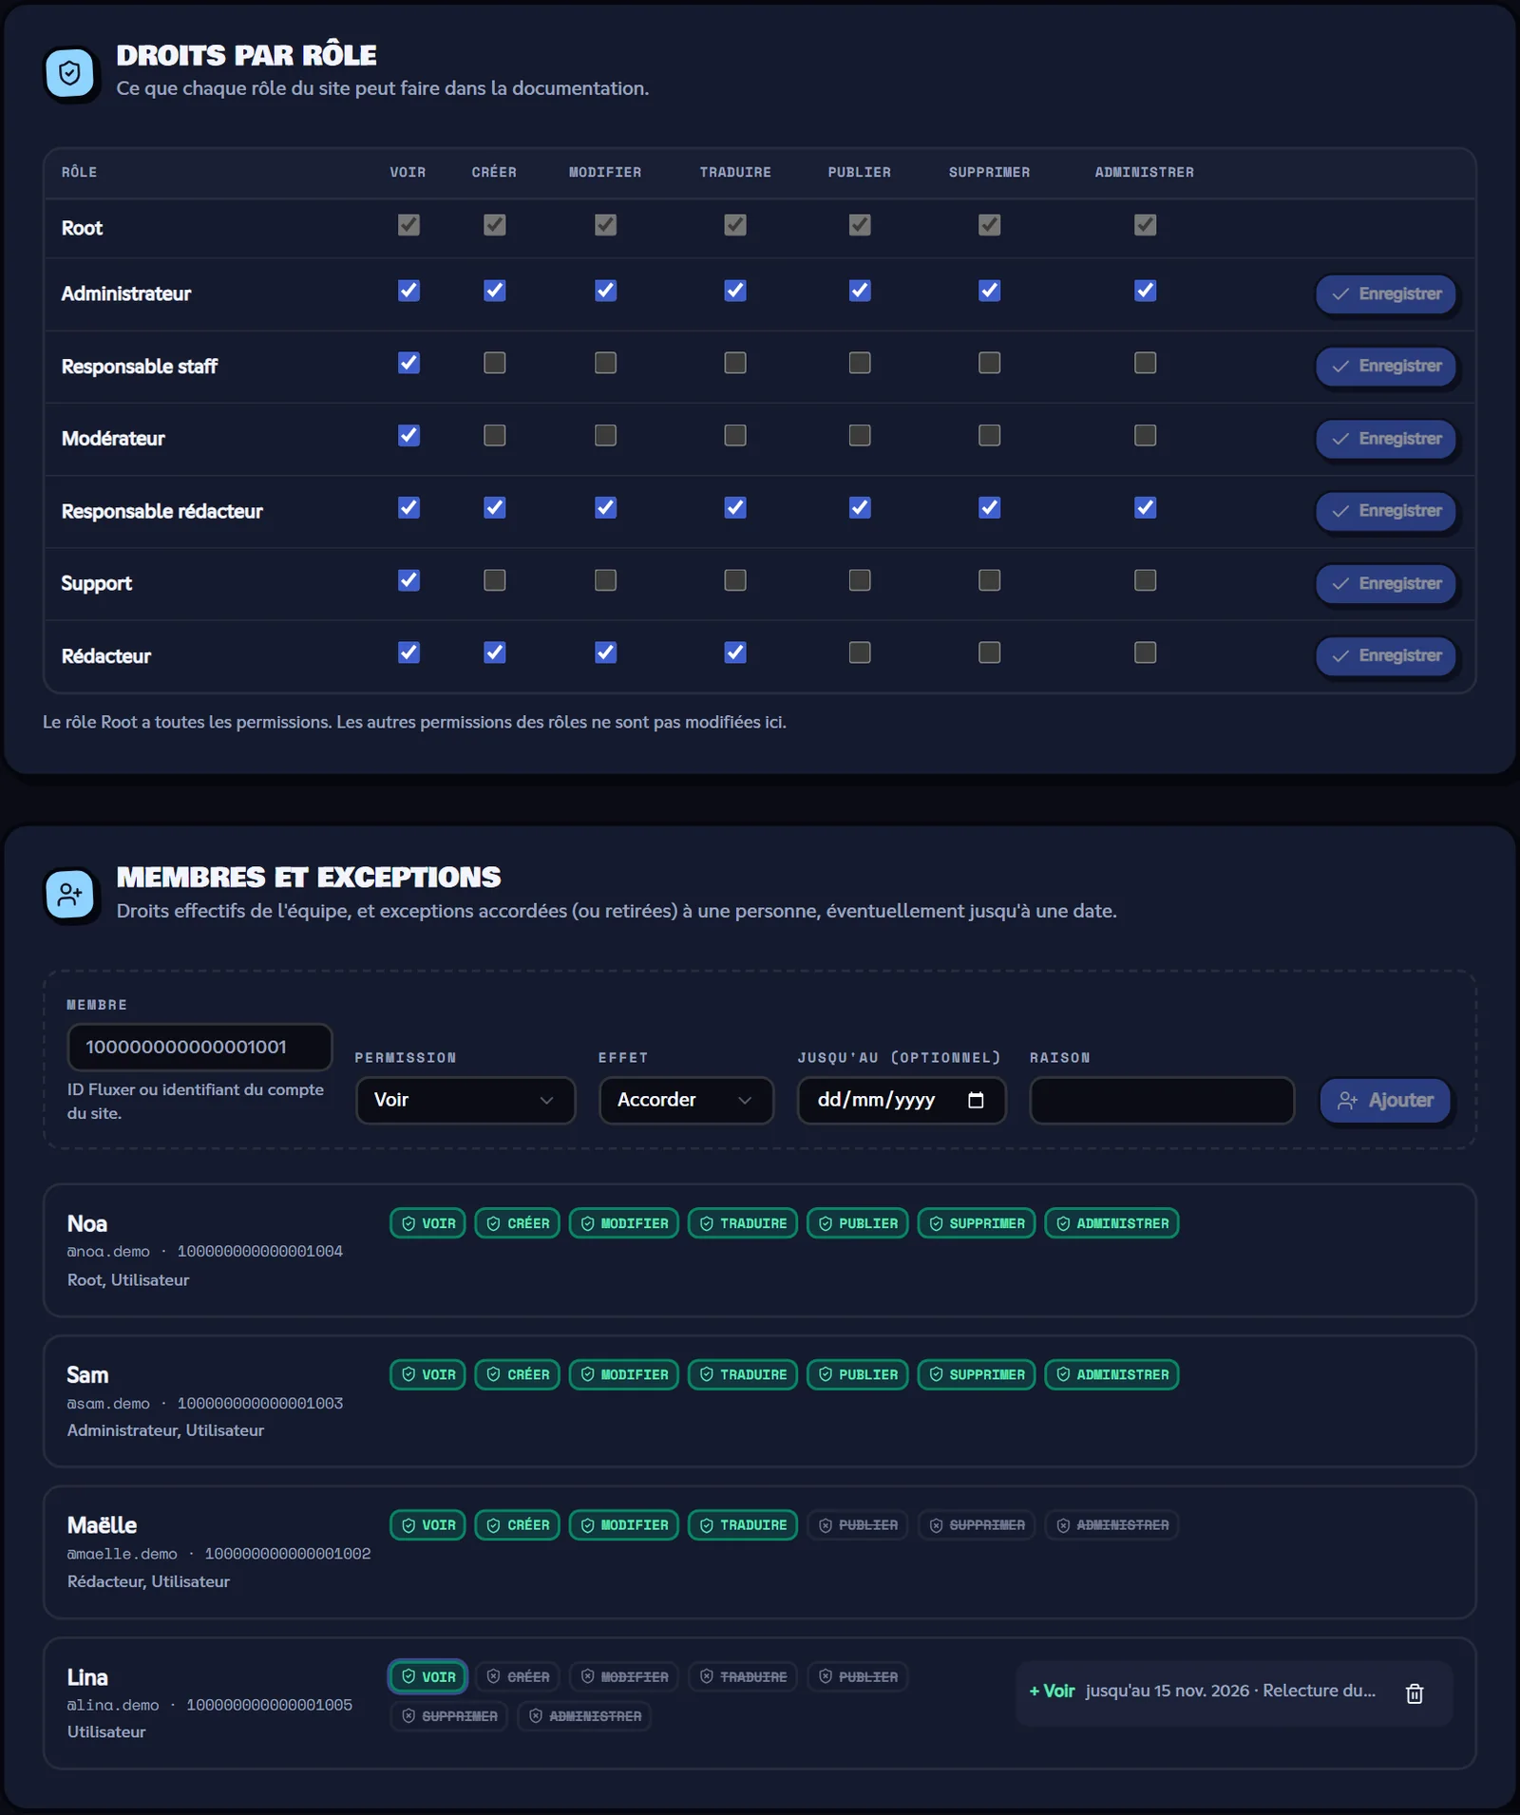The width and height of the screenshot is (1520, 1815).
Task: Click Lina's '+ Voir' exception text
Action: (1052, 1692)
